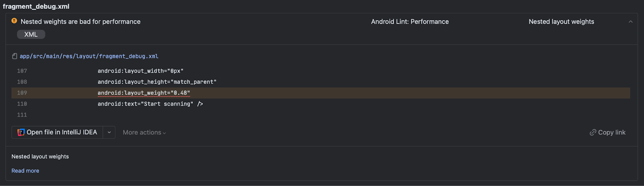Click the yellow warning severity icon
Screen dimensions: 644x186
(x=14, y=21)
